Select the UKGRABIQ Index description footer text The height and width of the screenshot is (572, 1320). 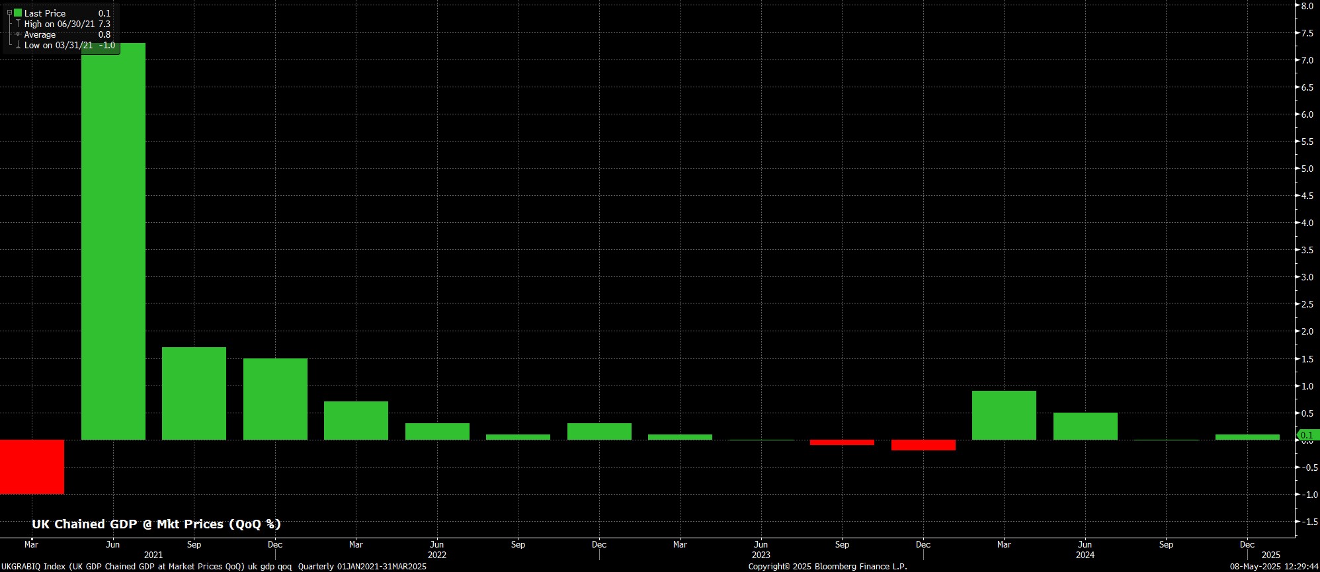point(146,567)
